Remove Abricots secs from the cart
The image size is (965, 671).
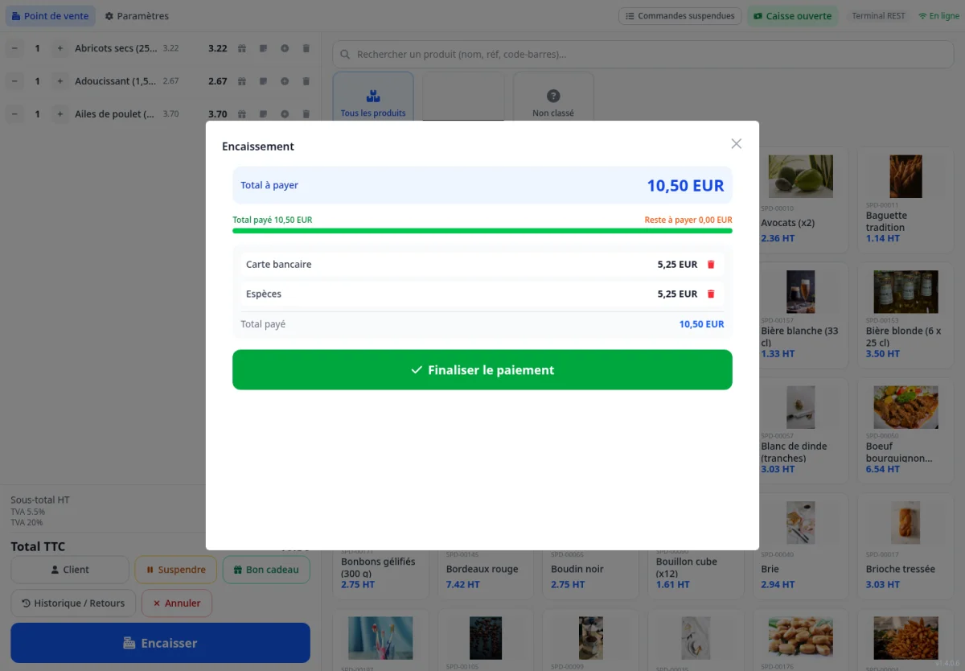click(306, 48)
